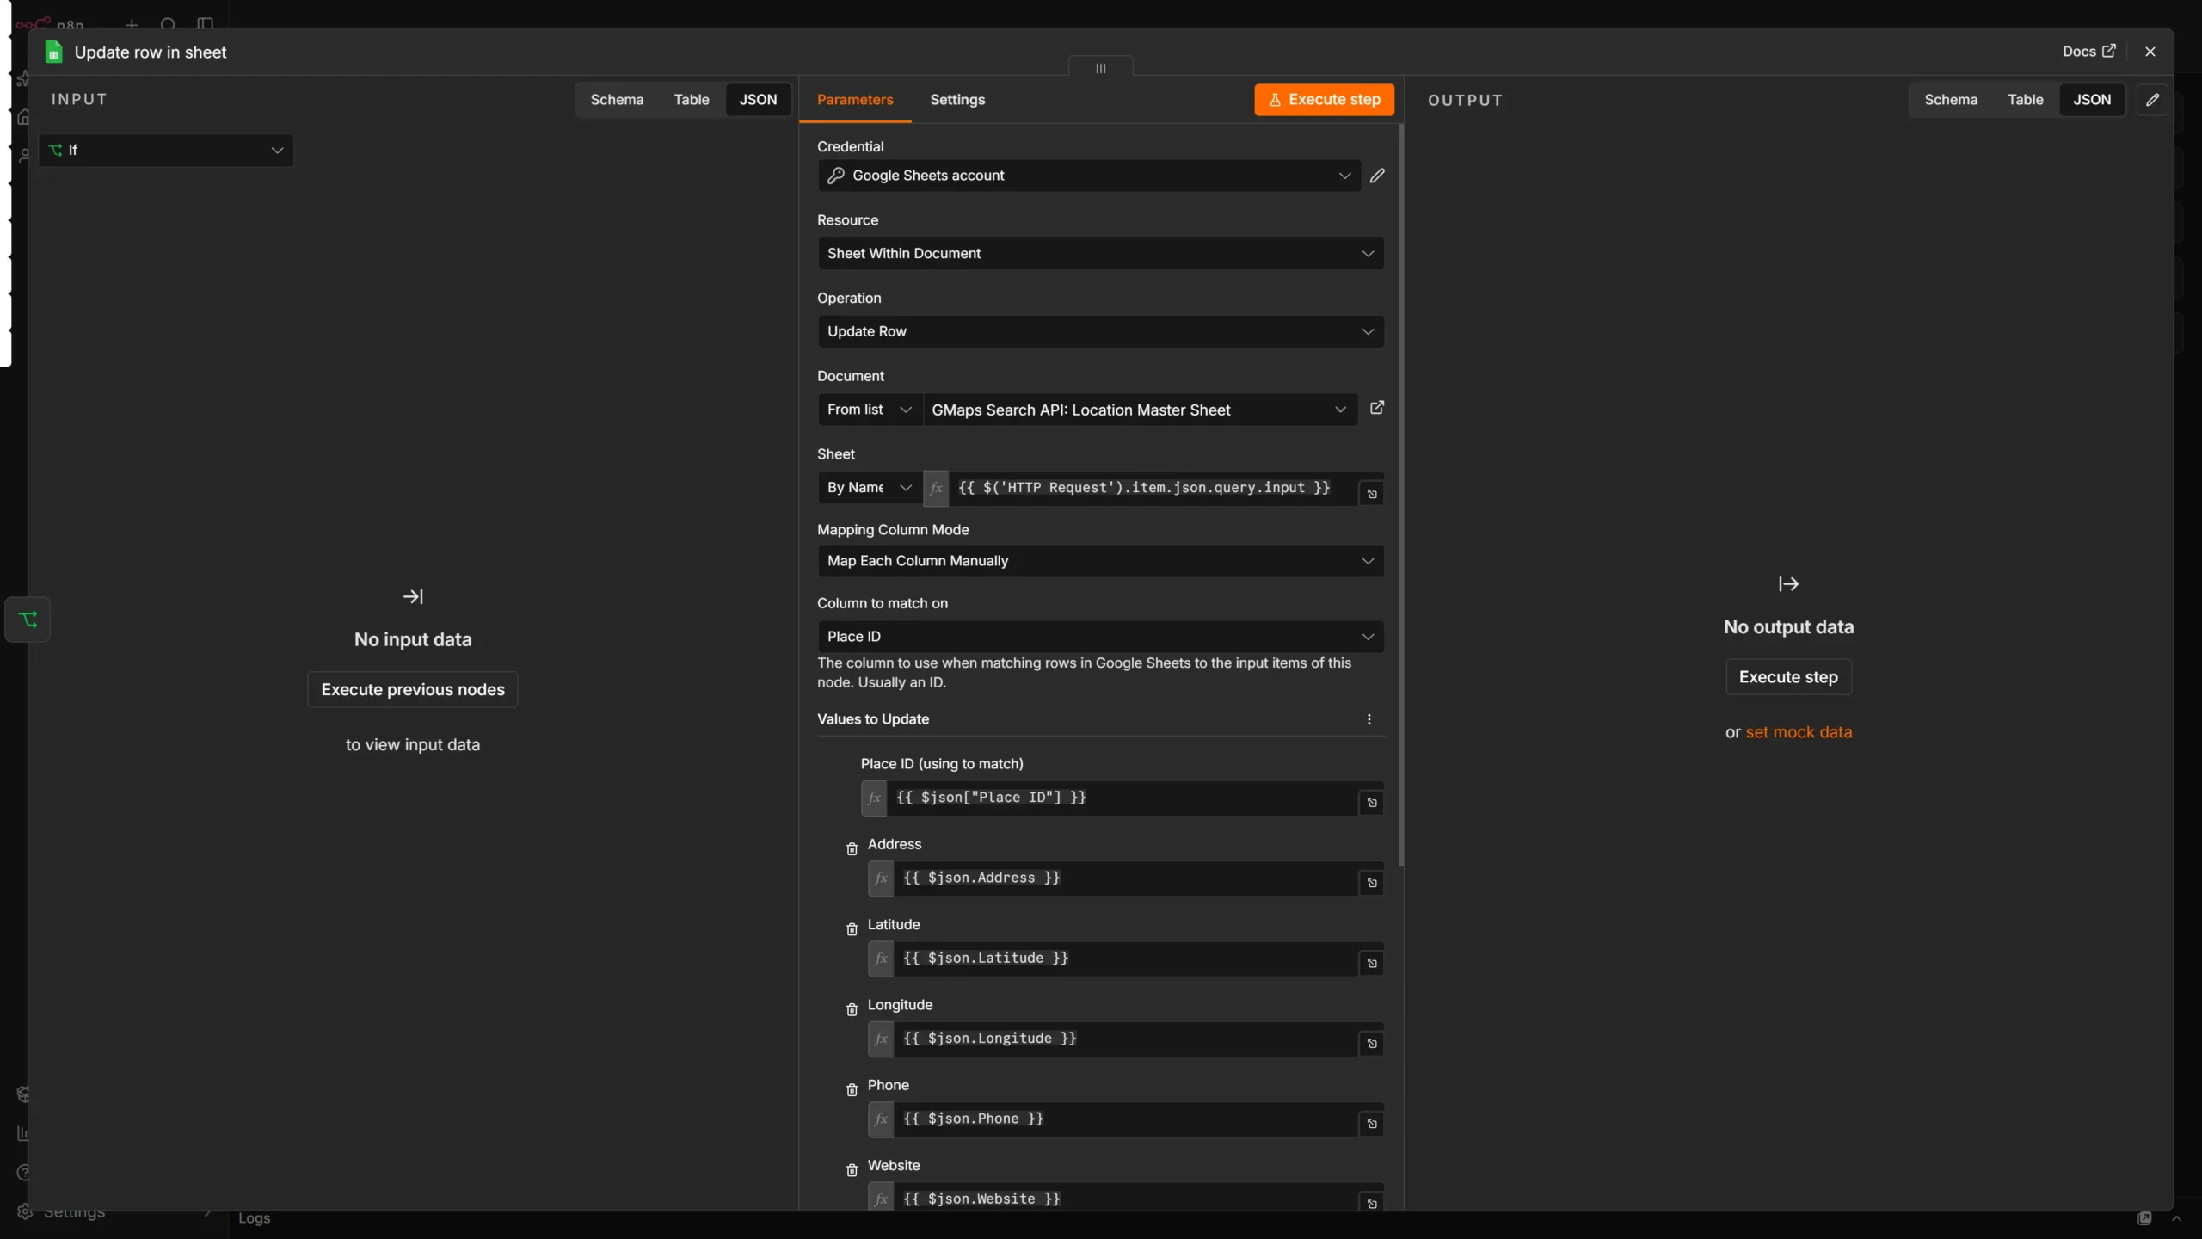The image size is (2202, 1239).
Task: Click Logs in the bottom bar
Action: pos(254,1218)
